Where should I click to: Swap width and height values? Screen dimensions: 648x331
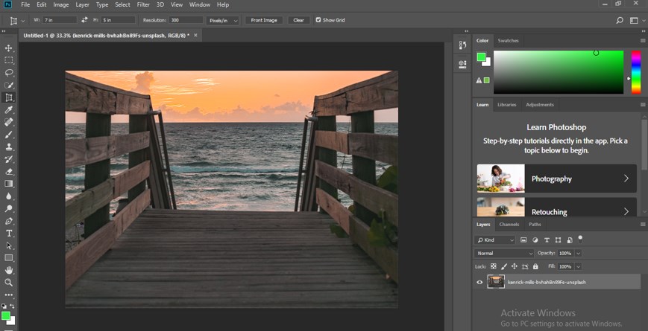(84, 20)
